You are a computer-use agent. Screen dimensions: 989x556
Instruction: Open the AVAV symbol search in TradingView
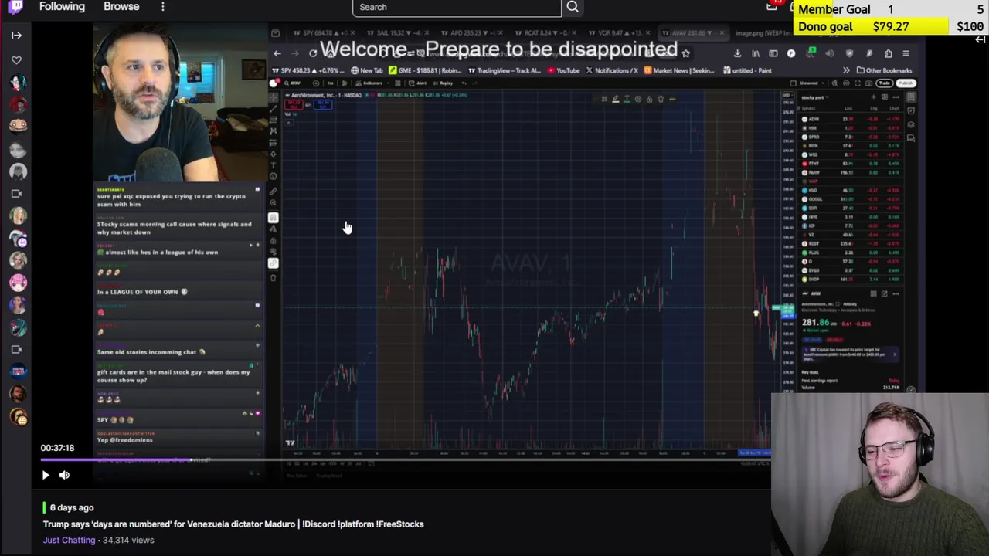click(293, 83)
